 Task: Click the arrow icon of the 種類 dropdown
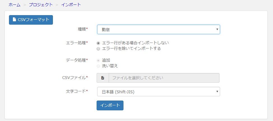tap(217, 29)
